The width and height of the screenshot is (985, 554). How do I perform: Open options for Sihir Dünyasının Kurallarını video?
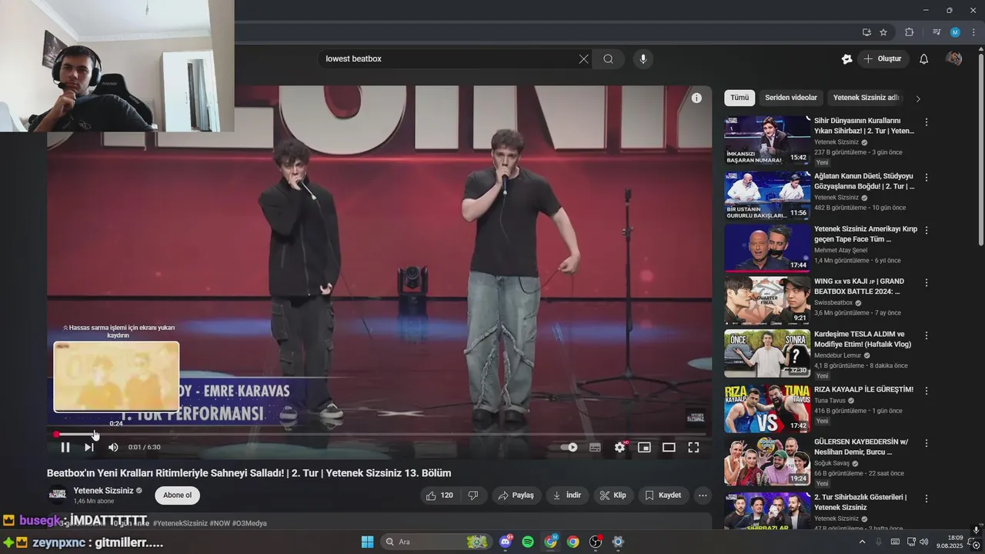[927, 122]
